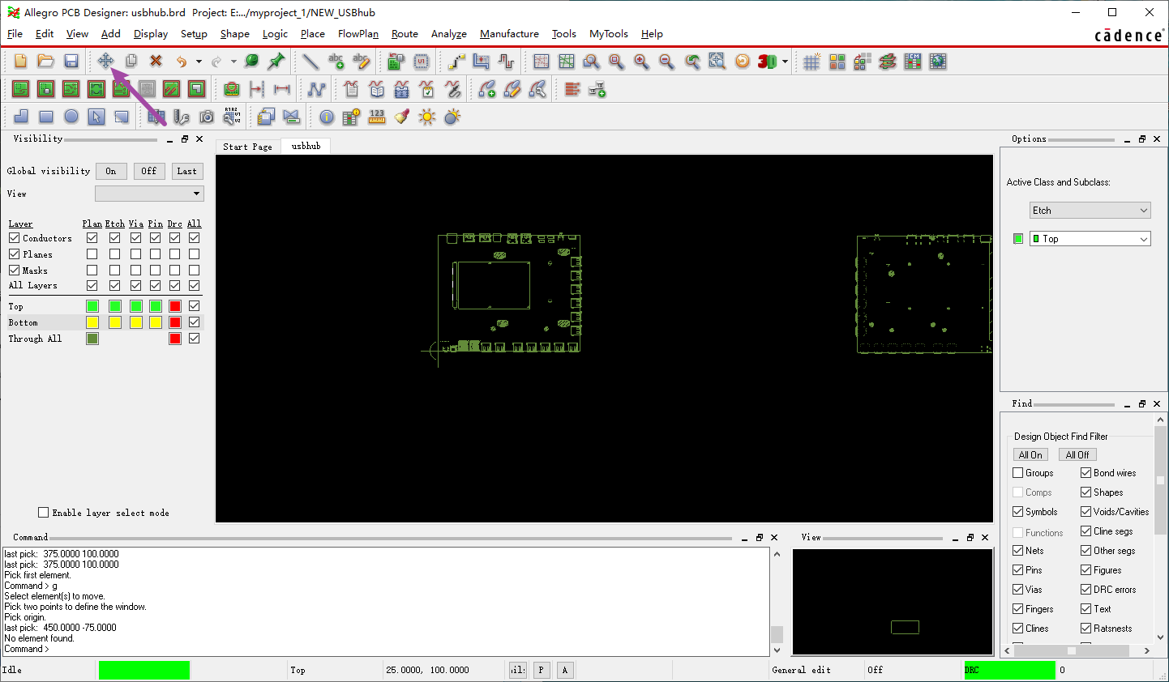The image size is (1169, 682).
Task: Expand the Top subclass dropdown
Action: [x=1090, y=239]
